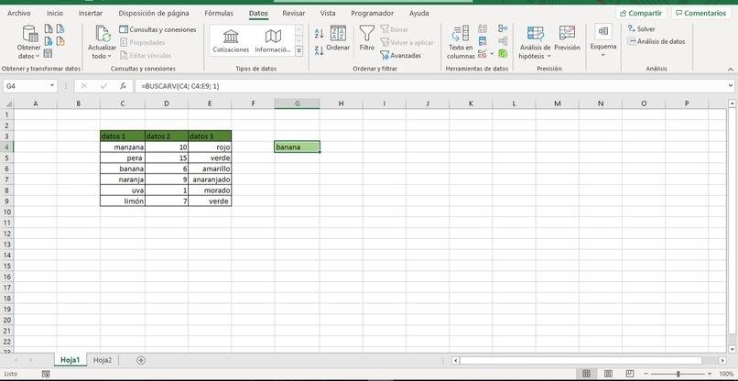The image size is (738, 381).
Task: Click the confirm checkmark in formula bar
Action: click(103, 86)
